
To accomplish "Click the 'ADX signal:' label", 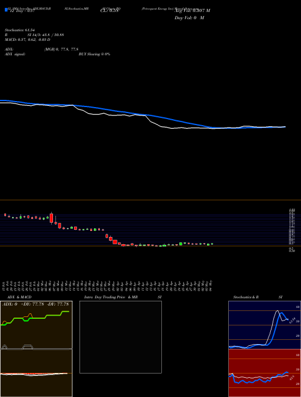I will point(15,54).
